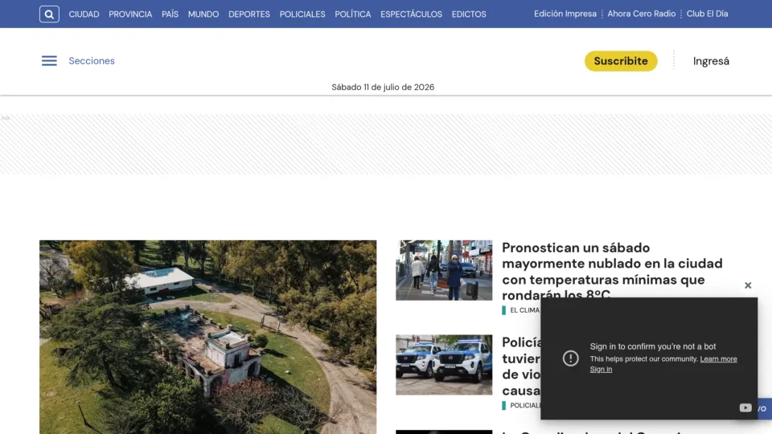Open the Edición Impresa link

(565, 14)
